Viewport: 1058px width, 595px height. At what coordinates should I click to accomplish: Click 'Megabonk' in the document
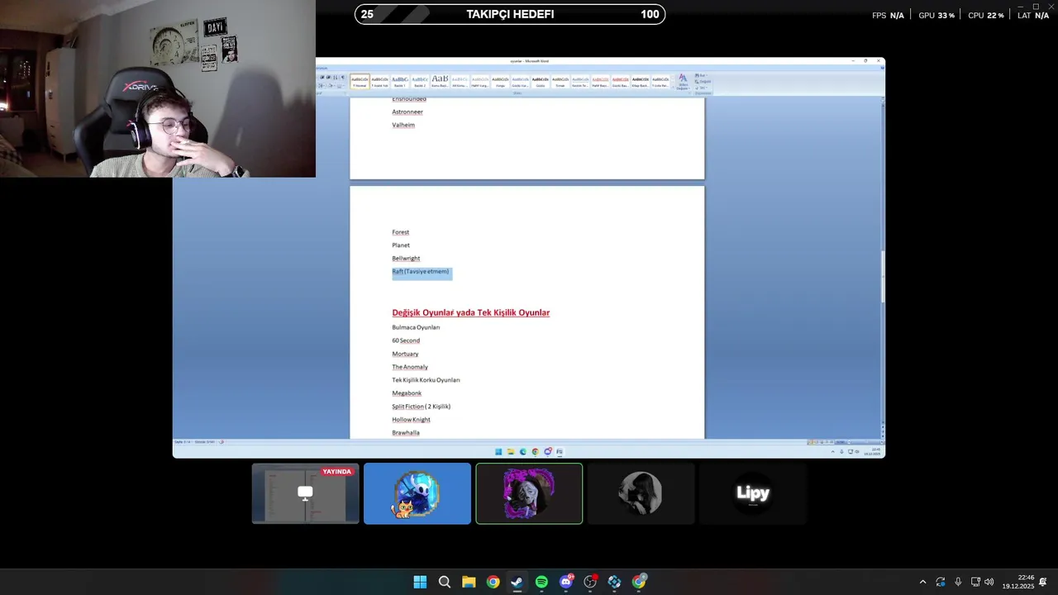click(407, 393)
